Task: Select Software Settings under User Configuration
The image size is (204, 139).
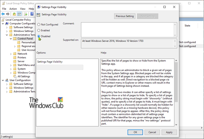Action: (23, 84)
